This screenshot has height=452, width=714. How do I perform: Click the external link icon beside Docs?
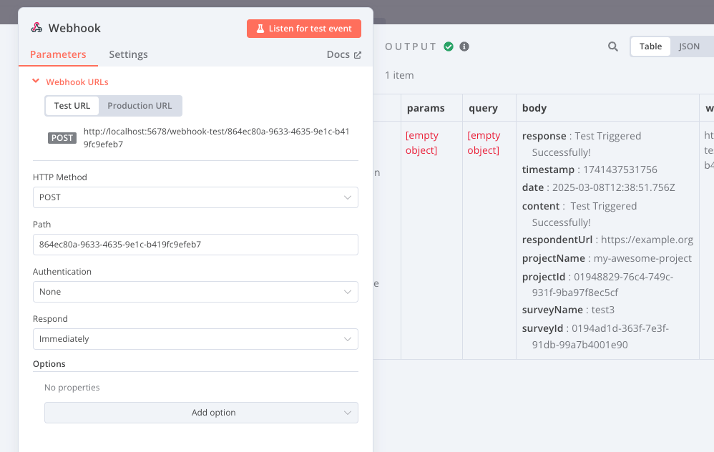(357, 54)
